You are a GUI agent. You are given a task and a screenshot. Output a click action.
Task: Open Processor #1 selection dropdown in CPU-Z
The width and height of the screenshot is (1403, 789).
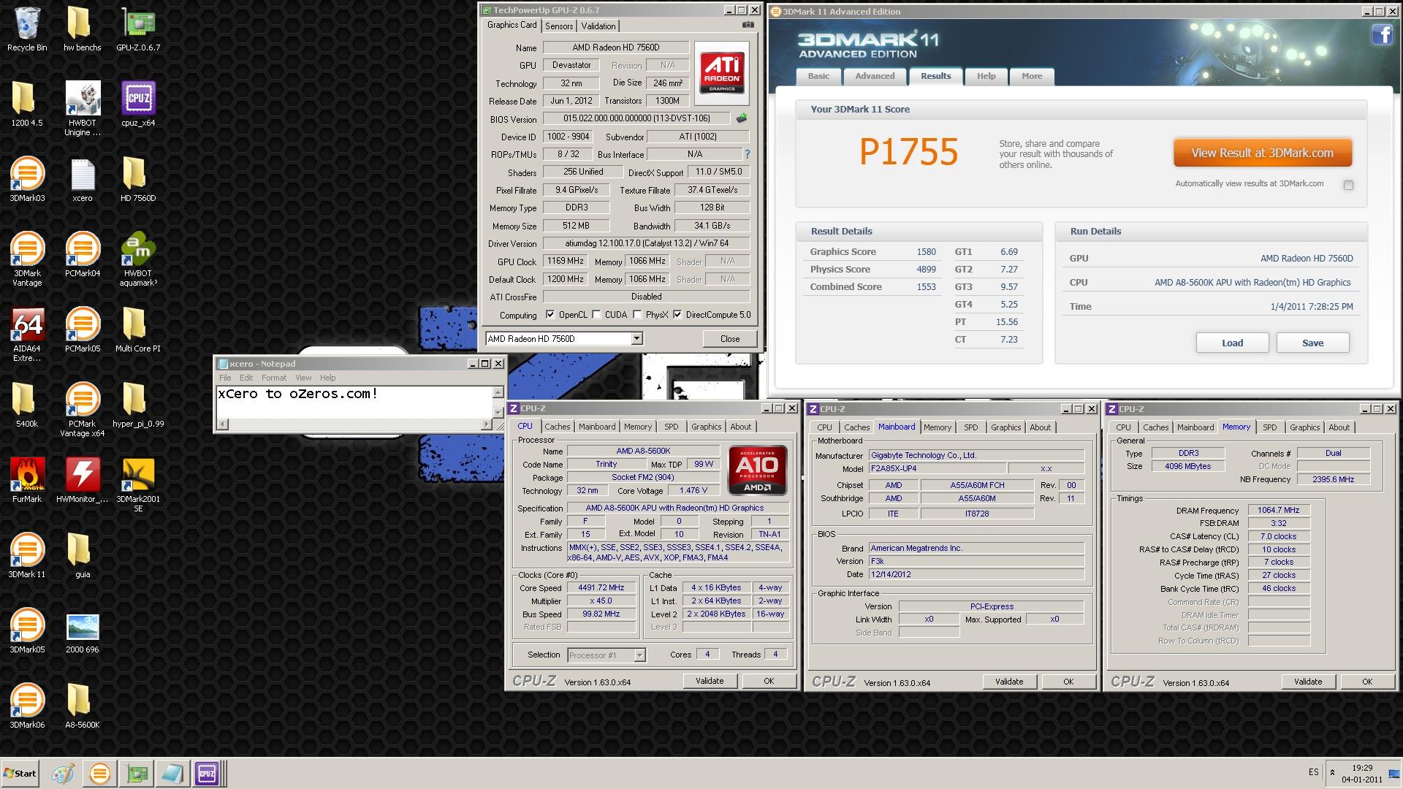[x=639, y=655]
